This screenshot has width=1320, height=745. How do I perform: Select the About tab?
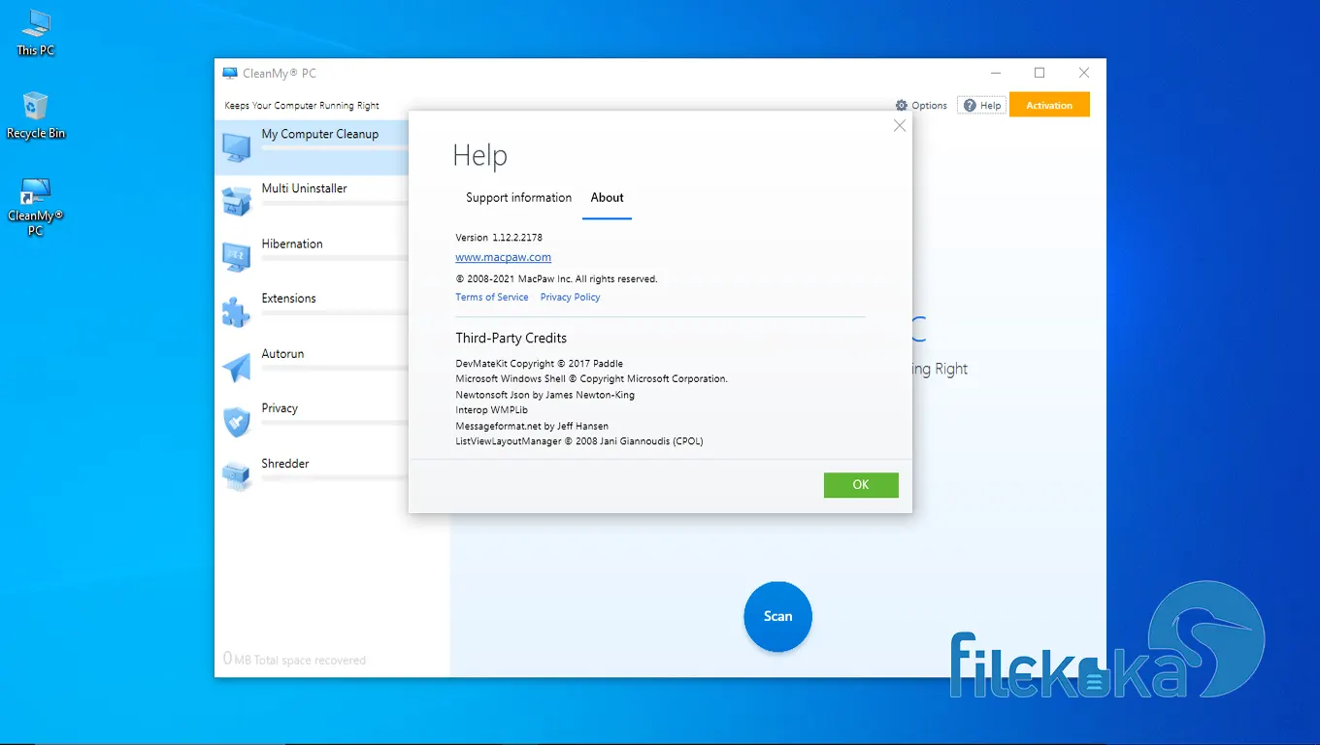(x=608, y=198)
